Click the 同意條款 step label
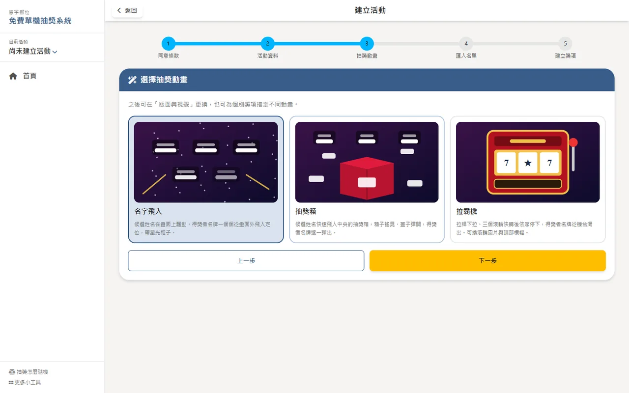 [169, 56]
